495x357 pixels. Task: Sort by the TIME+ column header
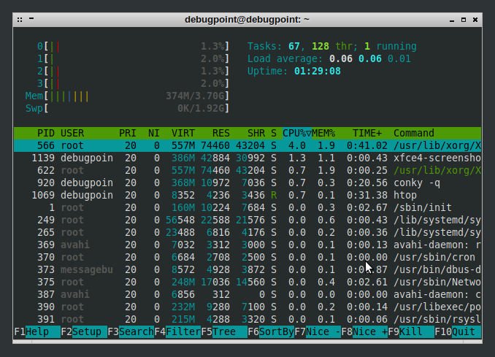(367, 133)
